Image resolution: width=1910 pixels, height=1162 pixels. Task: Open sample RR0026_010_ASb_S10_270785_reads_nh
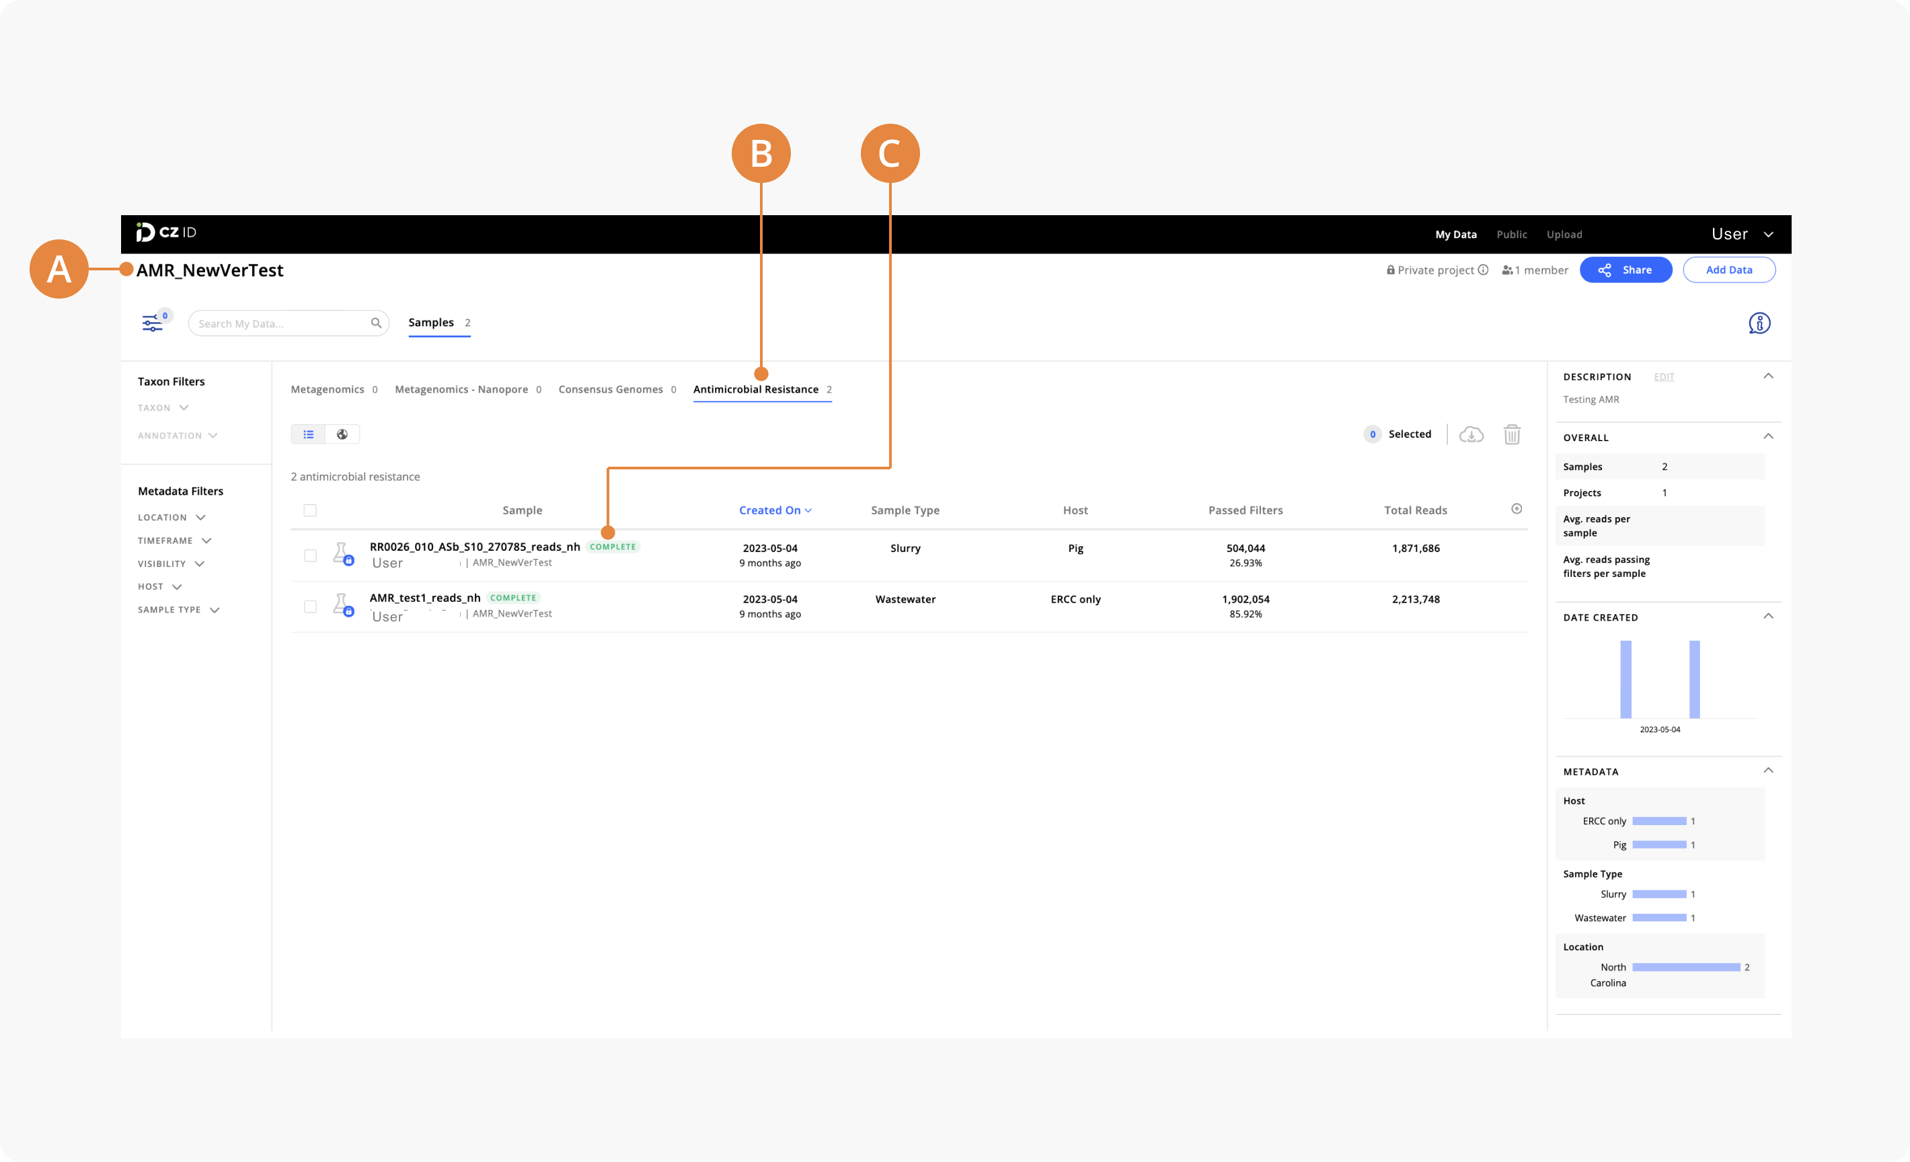point(474,547)
